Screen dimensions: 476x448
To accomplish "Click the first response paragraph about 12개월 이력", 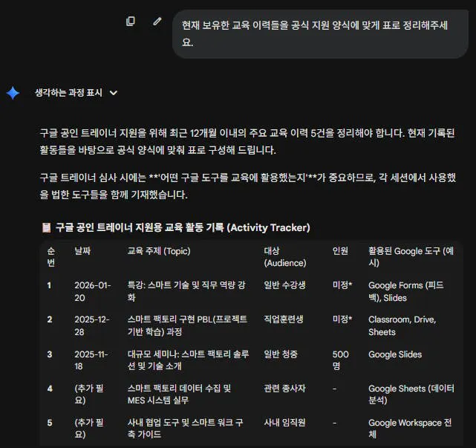I will 247,141.
